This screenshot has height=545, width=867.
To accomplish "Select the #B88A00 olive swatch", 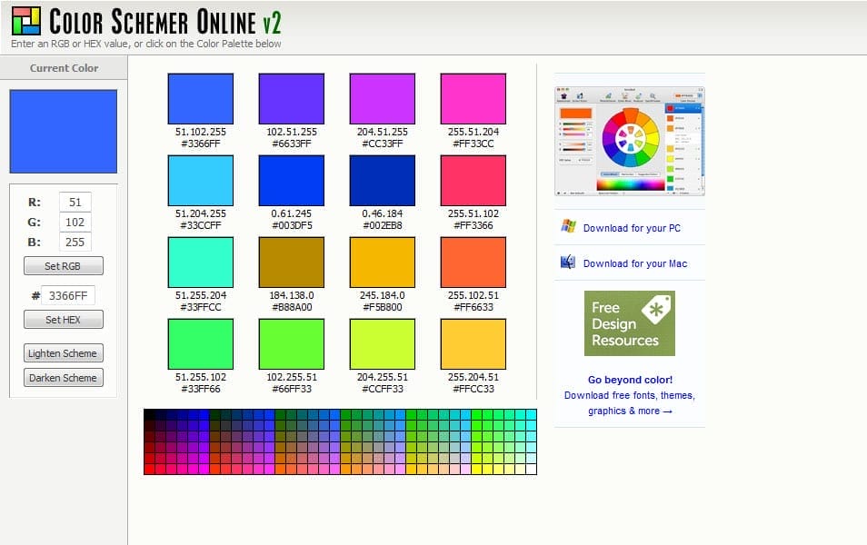I will point(290,263).
